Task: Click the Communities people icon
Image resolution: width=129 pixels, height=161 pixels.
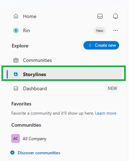Action: pos(16,60)
